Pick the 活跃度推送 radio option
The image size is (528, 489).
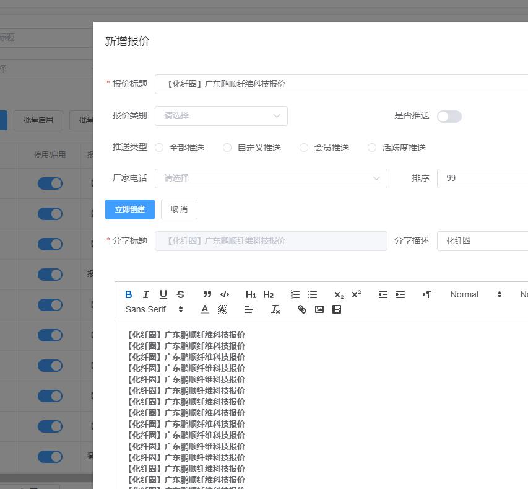click(x=372, y=148)
